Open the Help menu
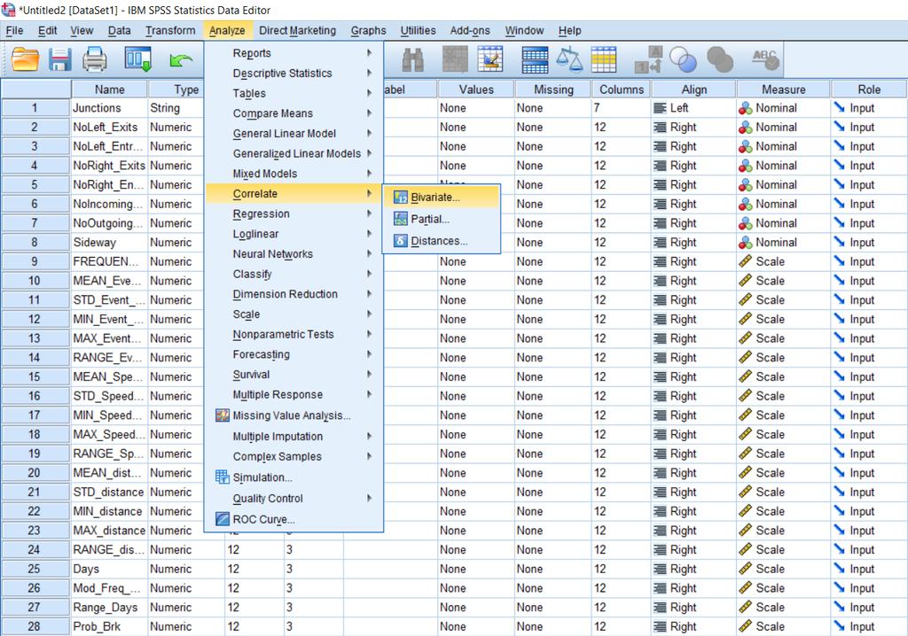 pos(570,31)
